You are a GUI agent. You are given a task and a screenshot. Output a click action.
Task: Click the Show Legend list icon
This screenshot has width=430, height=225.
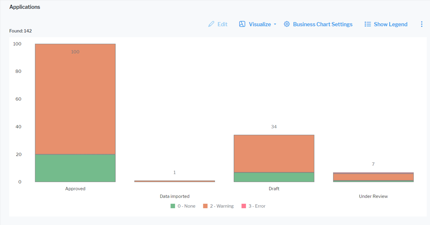click(x=367, y=24)
